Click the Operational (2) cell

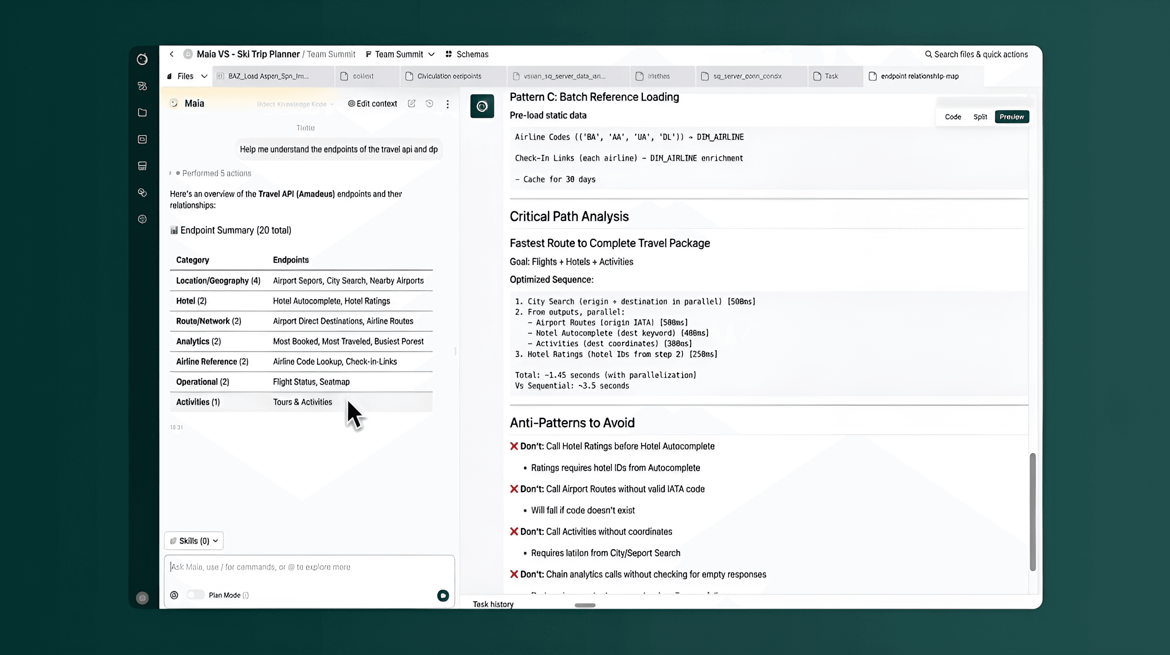tap(203, 382)
